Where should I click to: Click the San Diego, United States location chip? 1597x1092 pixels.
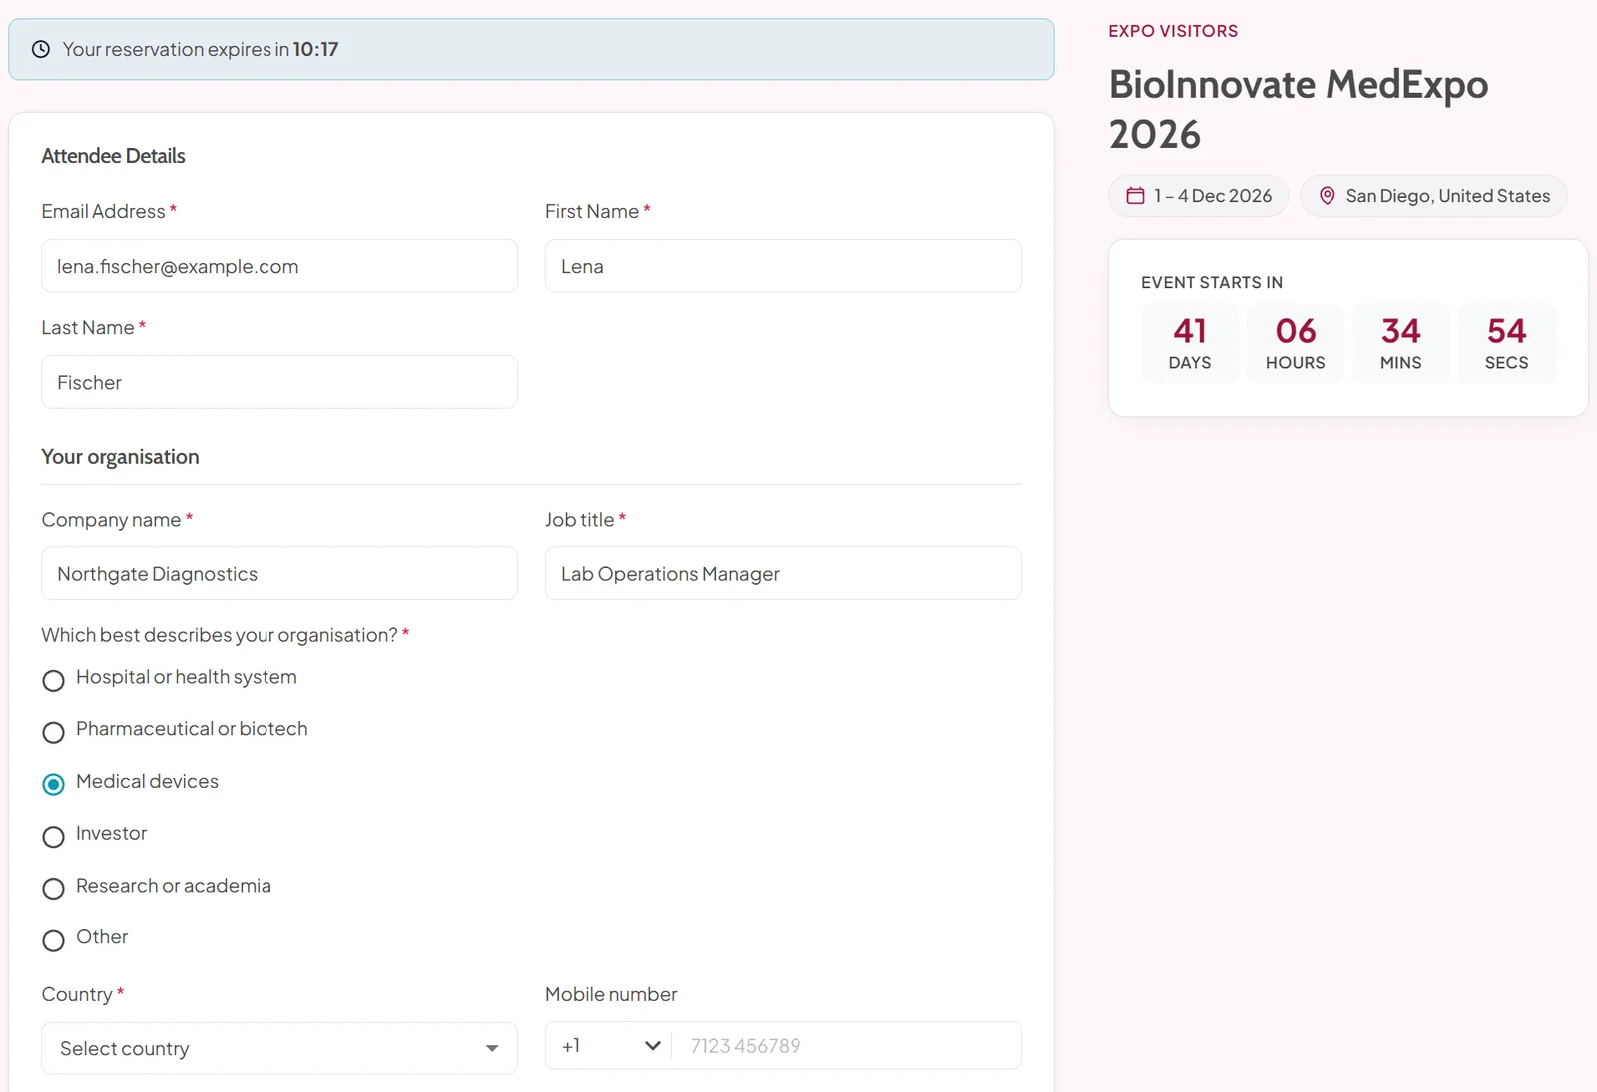coord(1433,196)
